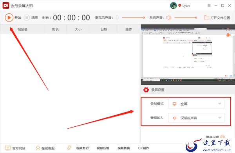Open 官方网站 link
This screenshot has height=153, width=235.
pos(19,148)
